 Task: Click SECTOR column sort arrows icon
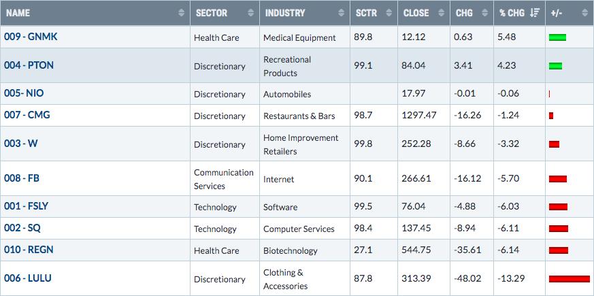(x=251, y=13)
